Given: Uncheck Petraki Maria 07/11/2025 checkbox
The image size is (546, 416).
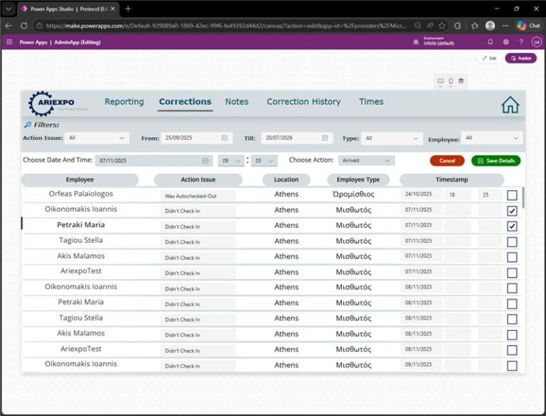Looking at the screenshot, I should [x=512, y=226].
